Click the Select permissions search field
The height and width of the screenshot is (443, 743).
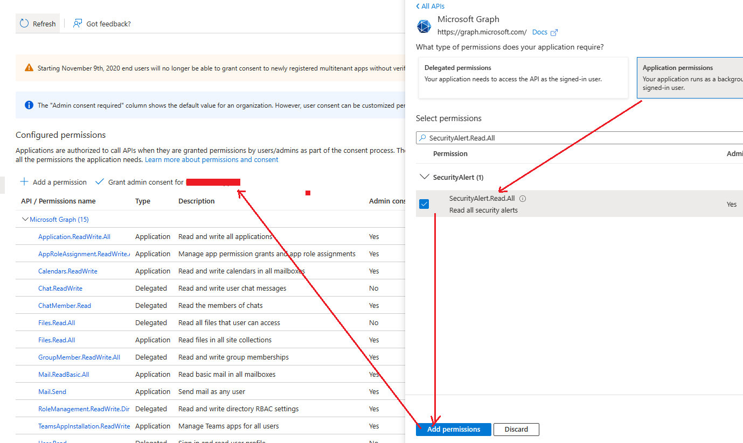click(579, 138)
